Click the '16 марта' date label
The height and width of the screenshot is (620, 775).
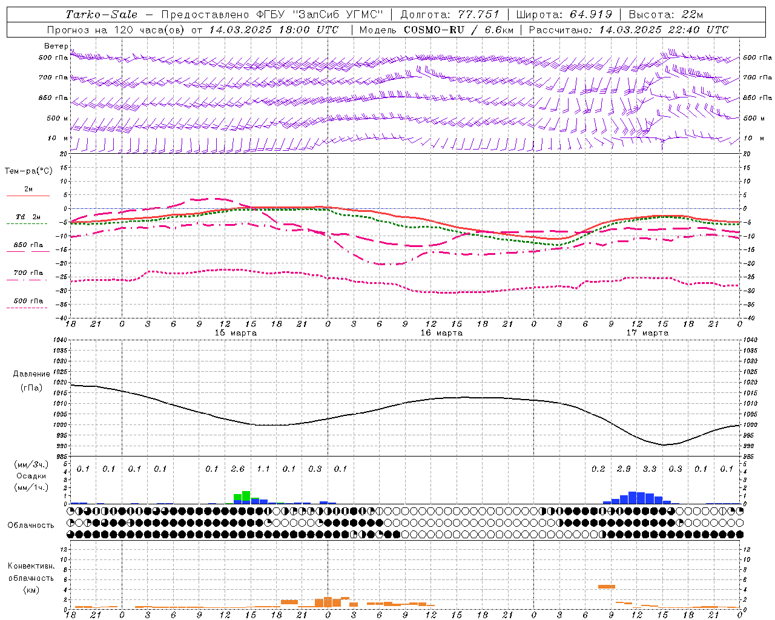[441, 333]
